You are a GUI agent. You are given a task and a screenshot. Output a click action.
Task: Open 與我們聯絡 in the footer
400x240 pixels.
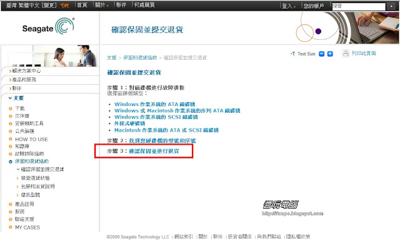[x=269, y=237]
